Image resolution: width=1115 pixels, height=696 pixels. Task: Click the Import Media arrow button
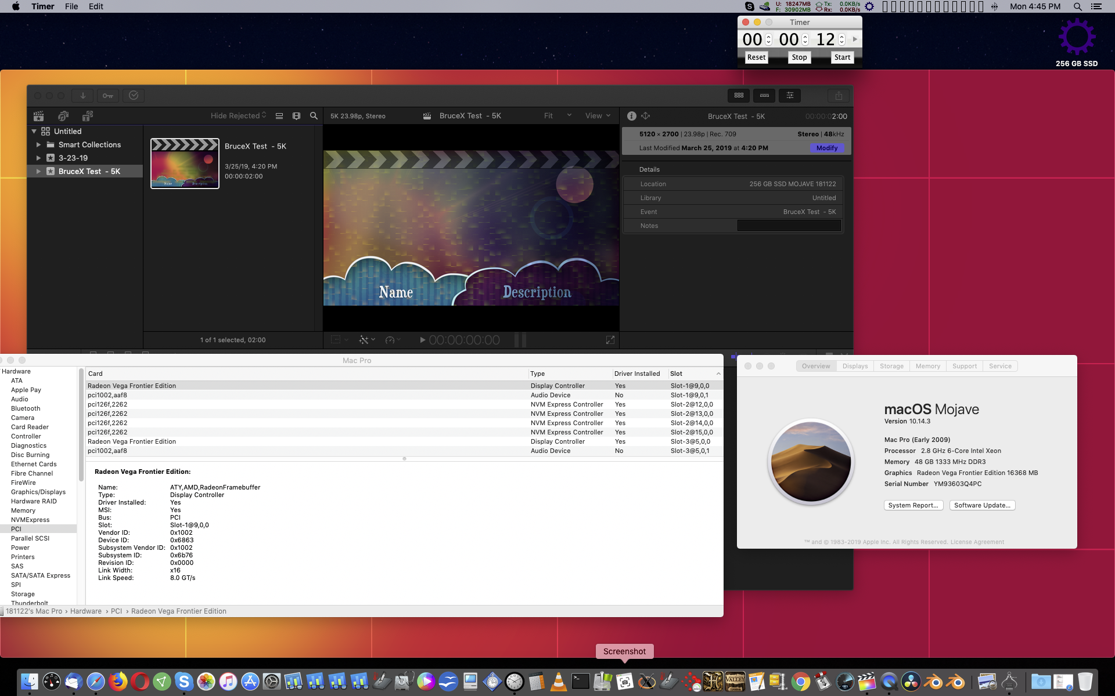tap(82, 96)
